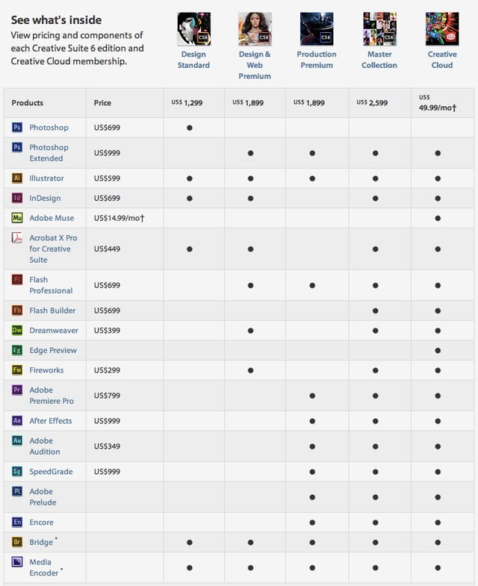Click the Illustrator Ai icon
Viewport: 478px width, 586px height.
click(x=17, y=178)
